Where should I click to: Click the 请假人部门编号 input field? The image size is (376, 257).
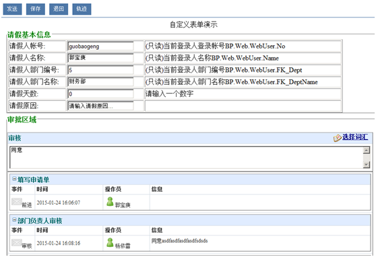point(100,70)
